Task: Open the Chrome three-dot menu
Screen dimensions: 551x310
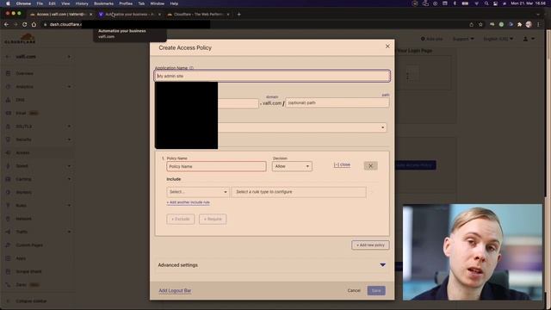Action: [538, 25]
